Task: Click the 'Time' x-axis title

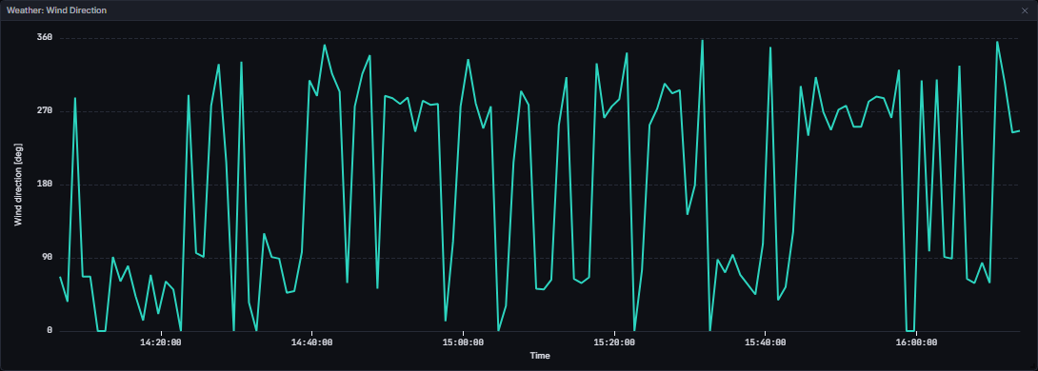Action: [x=540, y=356]
